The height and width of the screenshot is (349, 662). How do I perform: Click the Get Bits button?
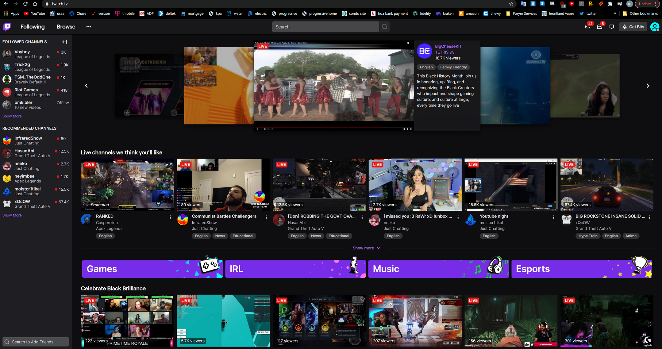[633, 27]
